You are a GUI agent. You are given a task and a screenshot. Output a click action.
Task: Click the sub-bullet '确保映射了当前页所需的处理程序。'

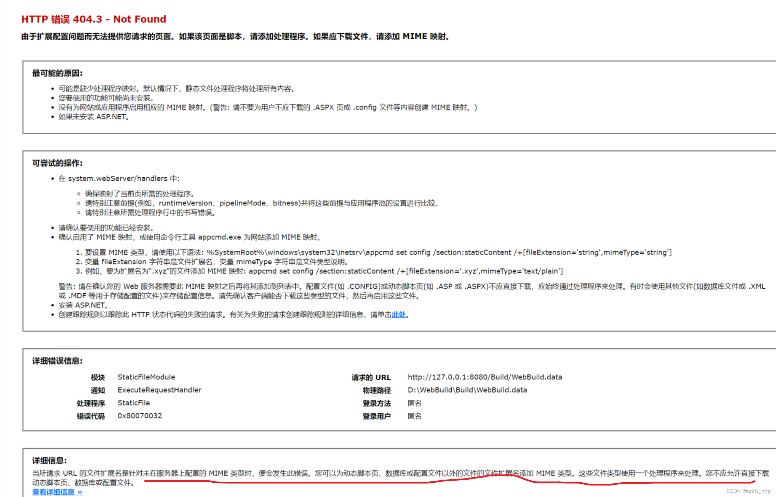point(140,194)
